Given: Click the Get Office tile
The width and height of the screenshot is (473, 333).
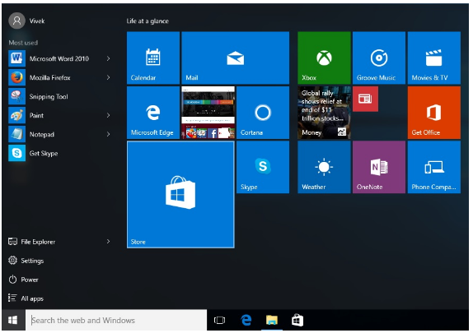Looking at the screenshot, I should click(433, 113).
